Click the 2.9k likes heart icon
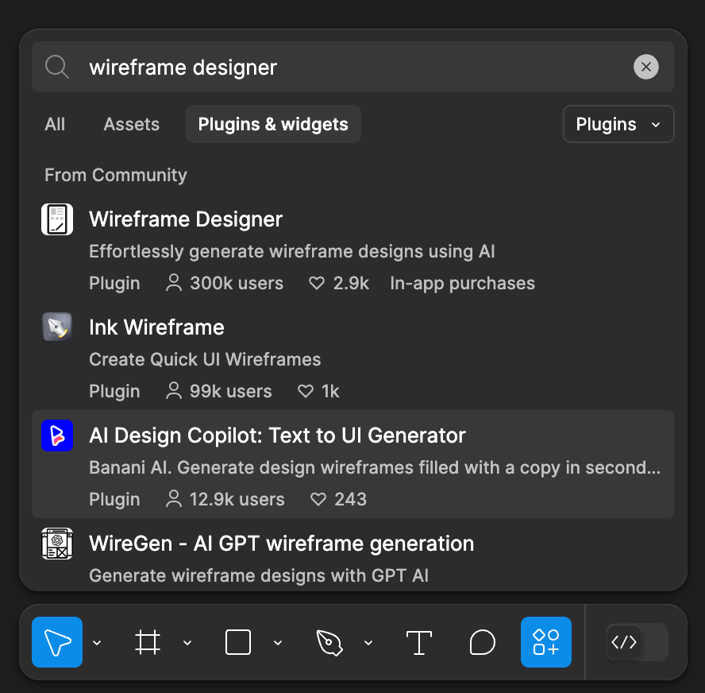 click(317, 284)
